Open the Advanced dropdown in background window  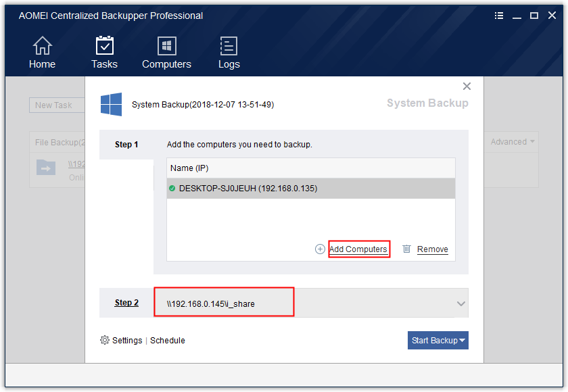[513, 141]
